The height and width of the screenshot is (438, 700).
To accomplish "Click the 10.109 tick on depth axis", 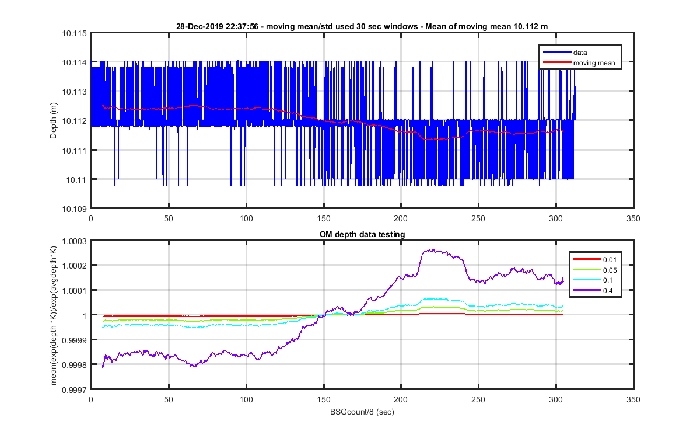I will pos(75,208).
